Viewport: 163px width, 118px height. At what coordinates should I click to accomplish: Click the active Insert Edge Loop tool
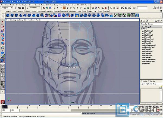coord(3,61)
